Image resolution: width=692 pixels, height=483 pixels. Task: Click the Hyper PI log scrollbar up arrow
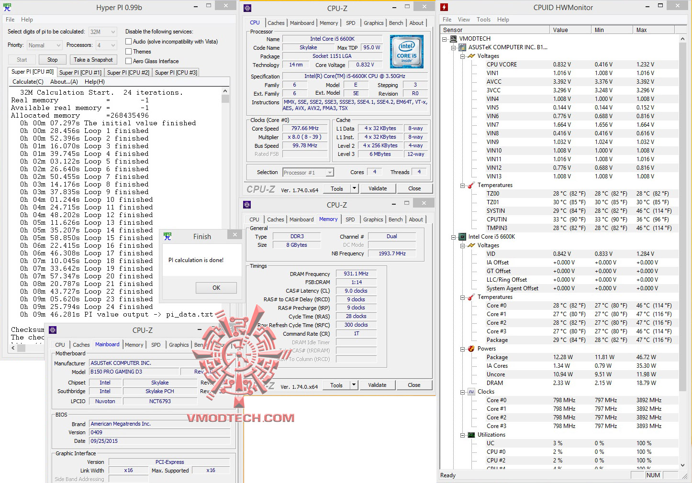[225, 91]
